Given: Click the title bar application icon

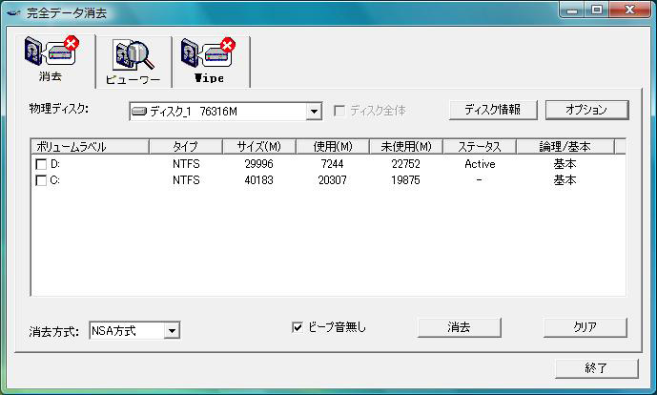Looking at the screenshot, I should point(13,13).
